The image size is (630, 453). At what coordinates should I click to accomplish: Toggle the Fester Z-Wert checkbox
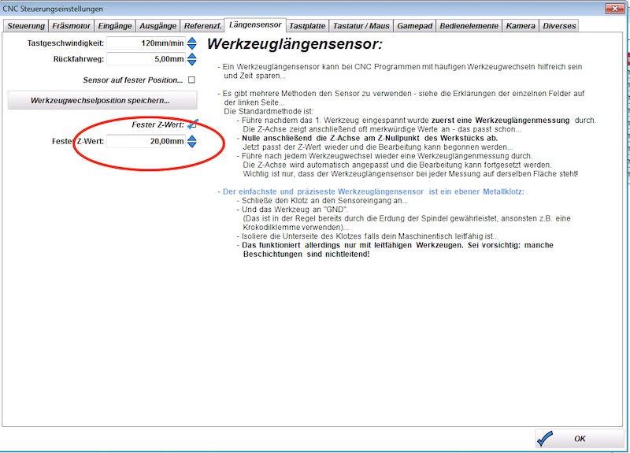(192, 124)
